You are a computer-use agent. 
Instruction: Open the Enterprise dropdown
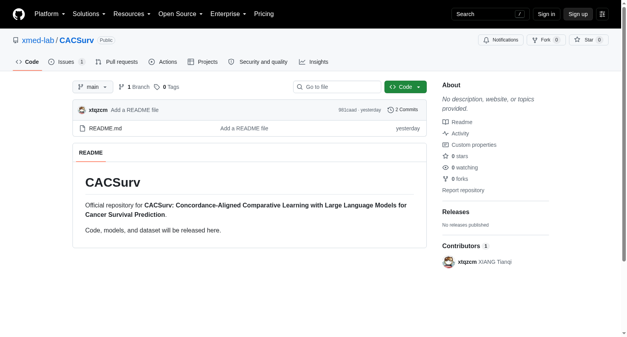(228, 14)
